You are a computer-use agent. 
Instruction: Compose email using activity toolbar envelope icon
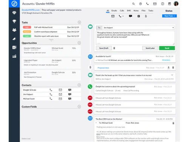113,16
